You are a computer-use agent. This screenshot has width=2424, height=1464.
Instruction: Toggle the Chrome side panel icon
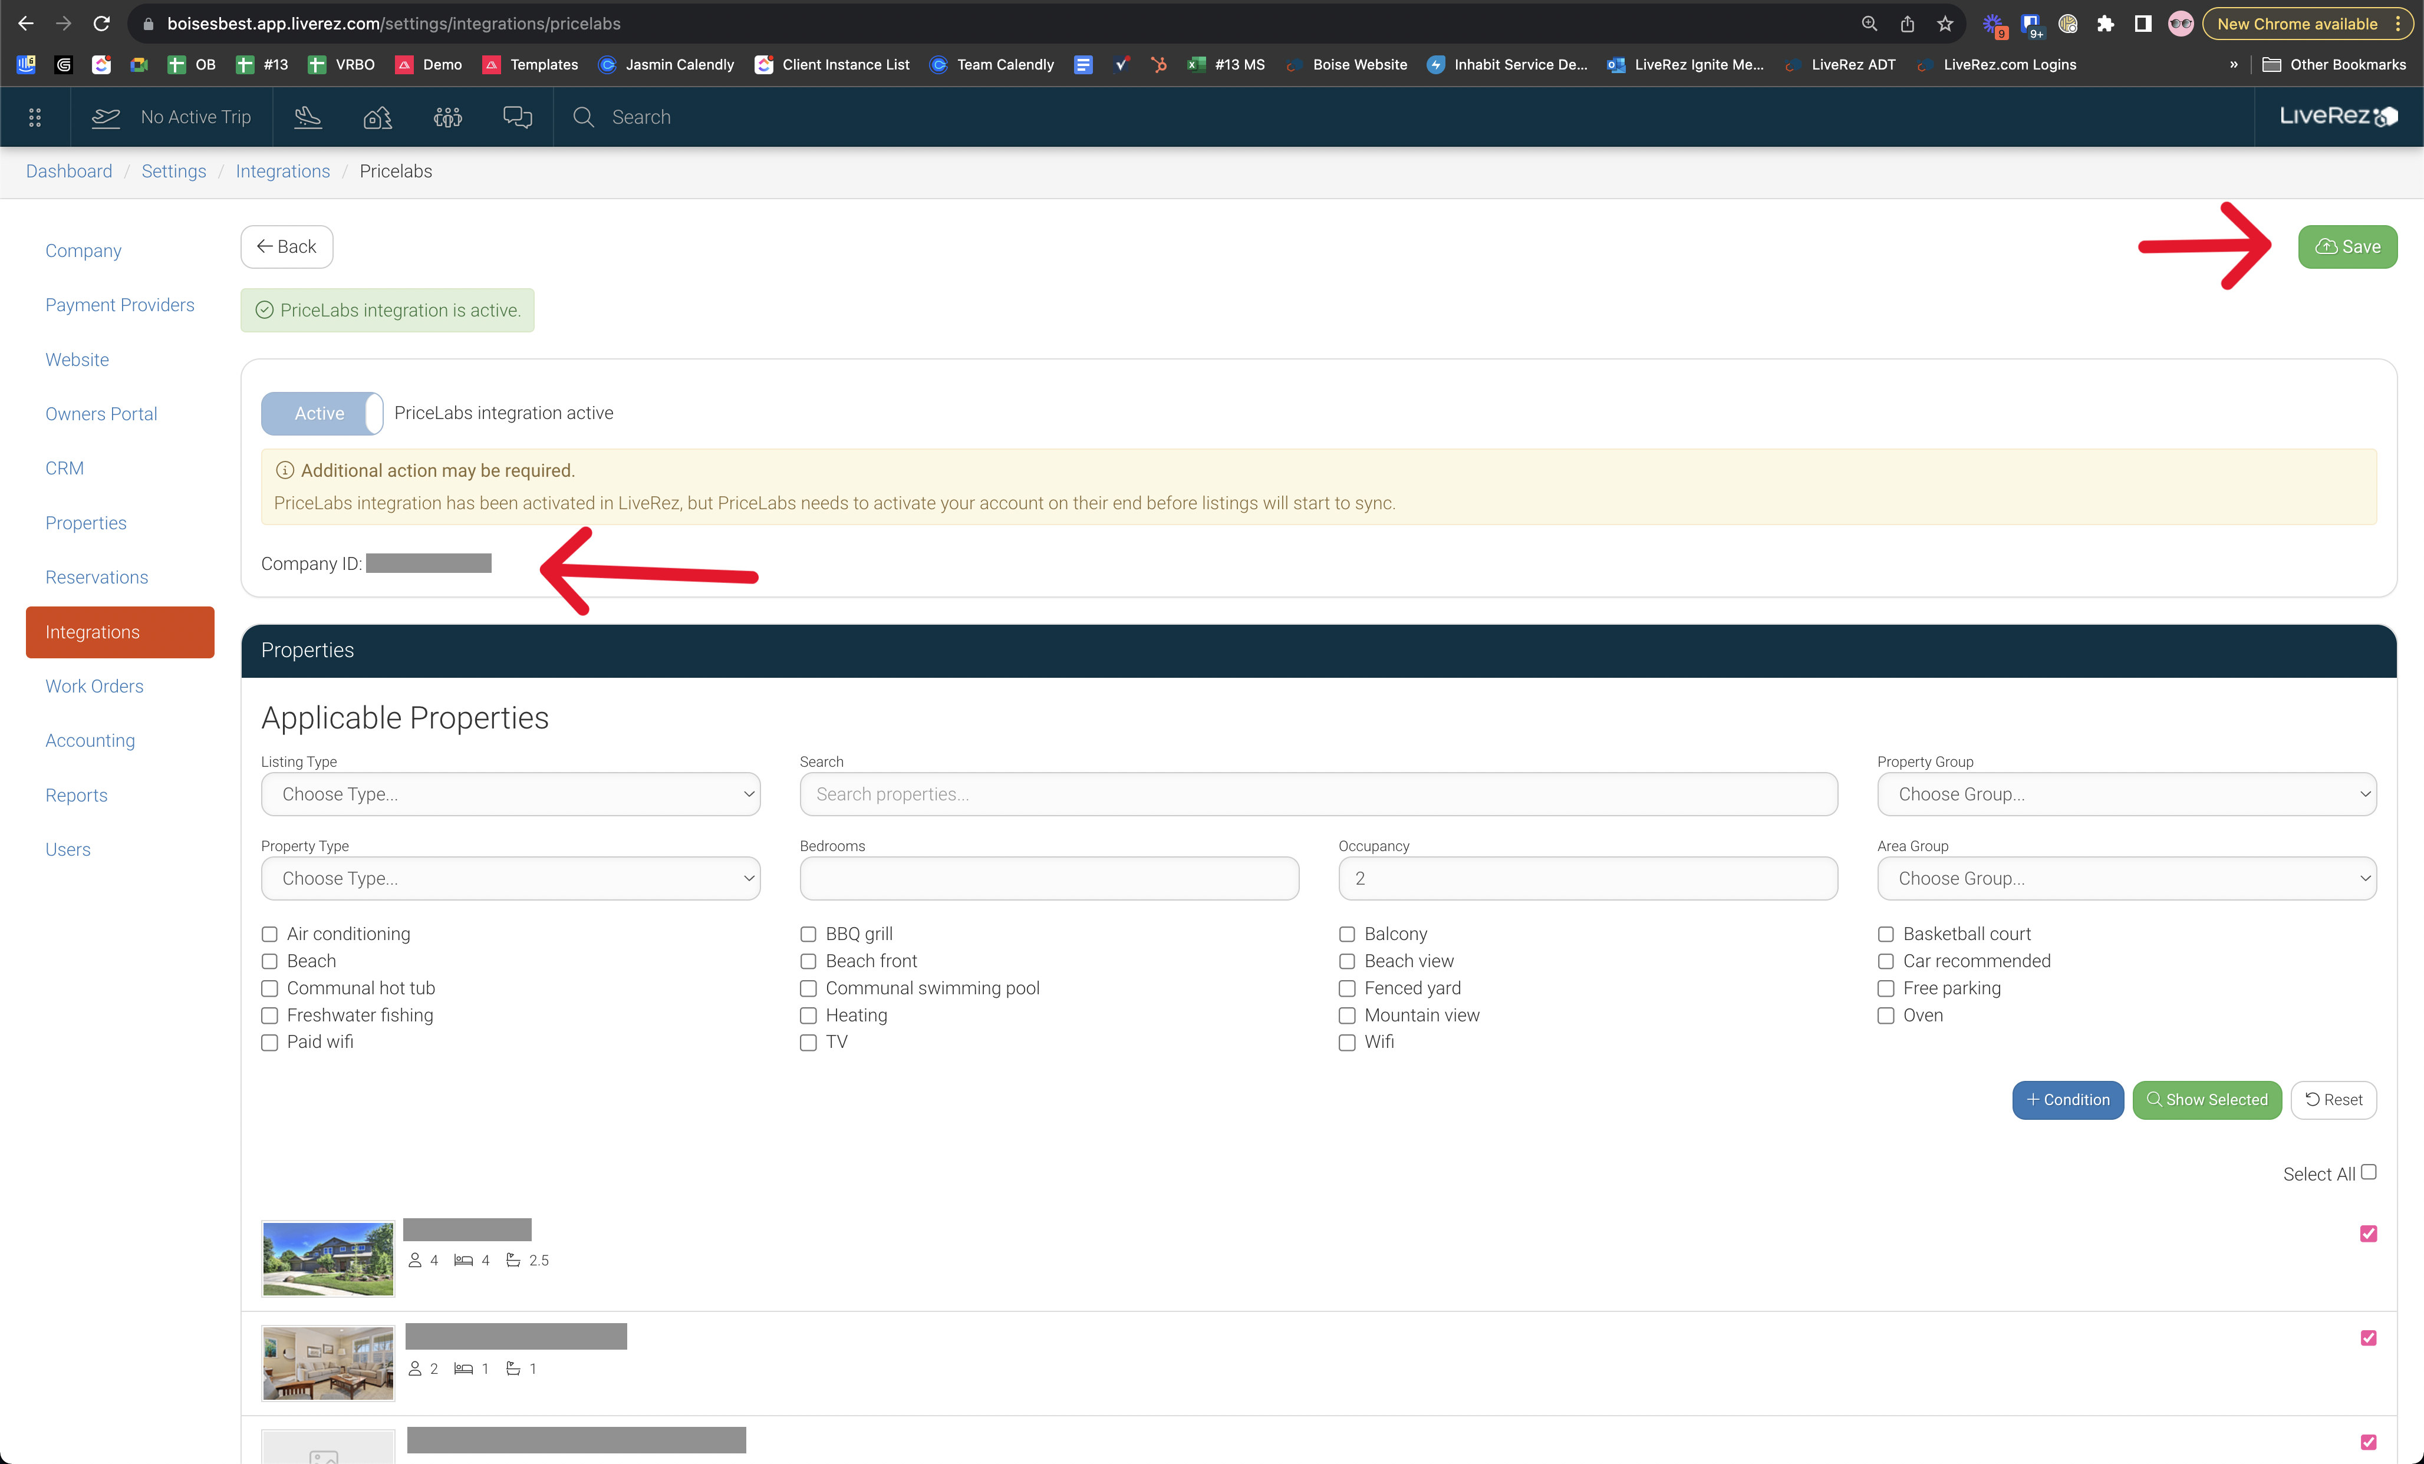pyautogui.click(x=2143, y=24)
